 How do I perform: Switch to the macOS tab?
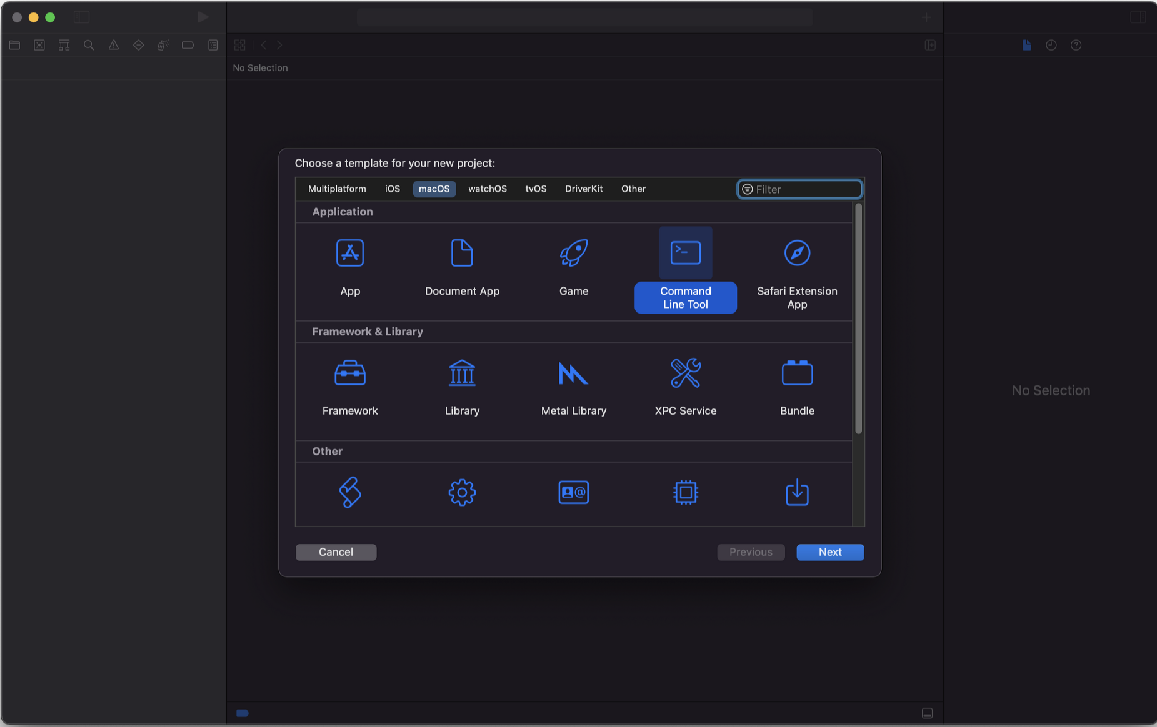434,189
